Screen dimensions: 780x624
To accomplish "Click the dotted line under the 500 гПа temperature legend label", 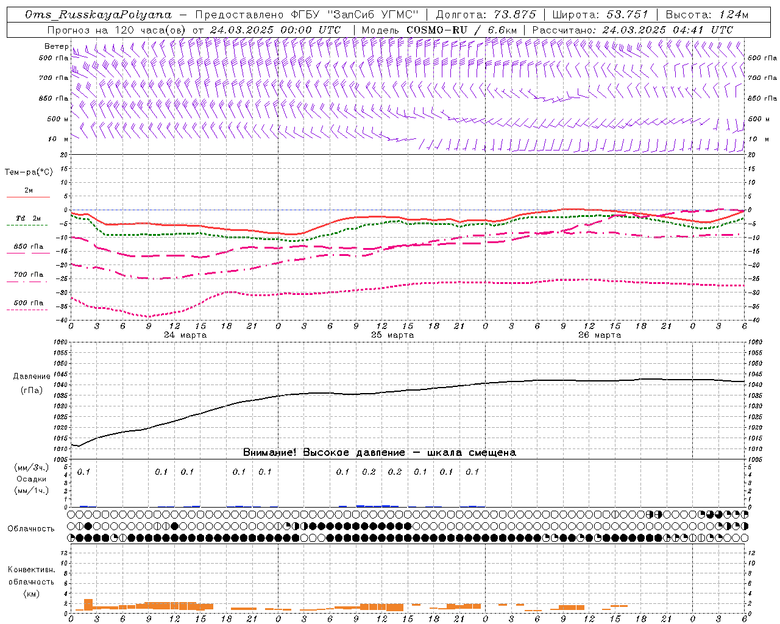I will click(x=27, y=310).
